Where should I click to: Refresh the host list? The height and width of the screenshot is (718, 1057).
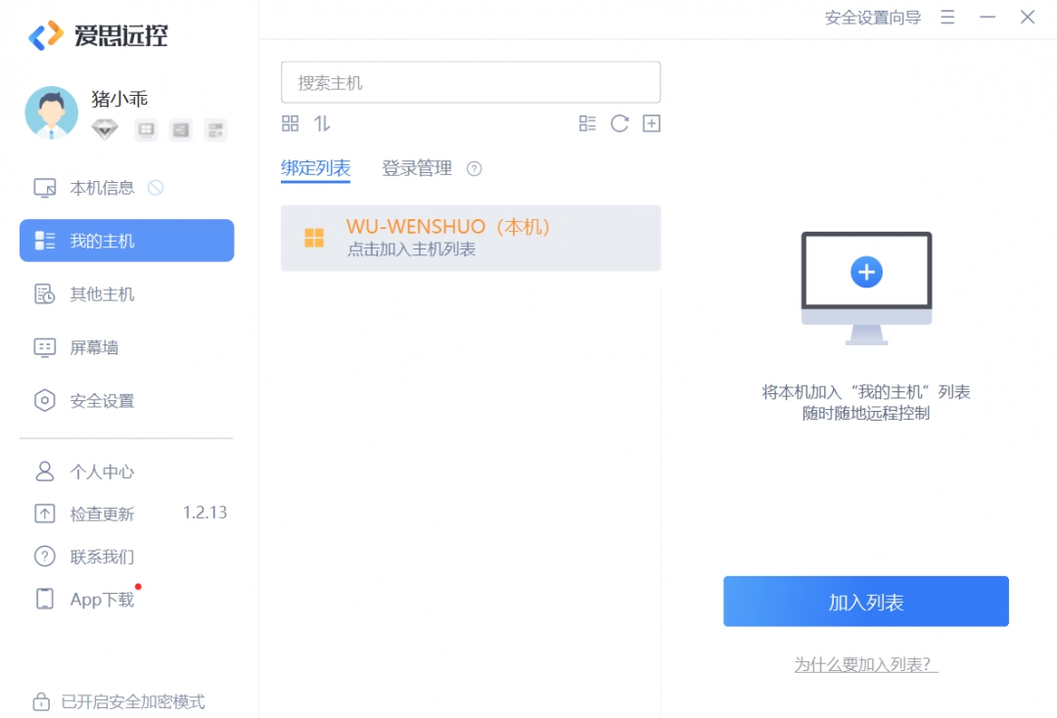(x=619, y=123)
